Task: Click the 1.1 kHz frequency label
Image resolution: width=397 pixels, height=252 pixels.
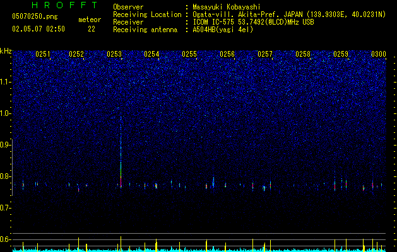Action: 6,82
